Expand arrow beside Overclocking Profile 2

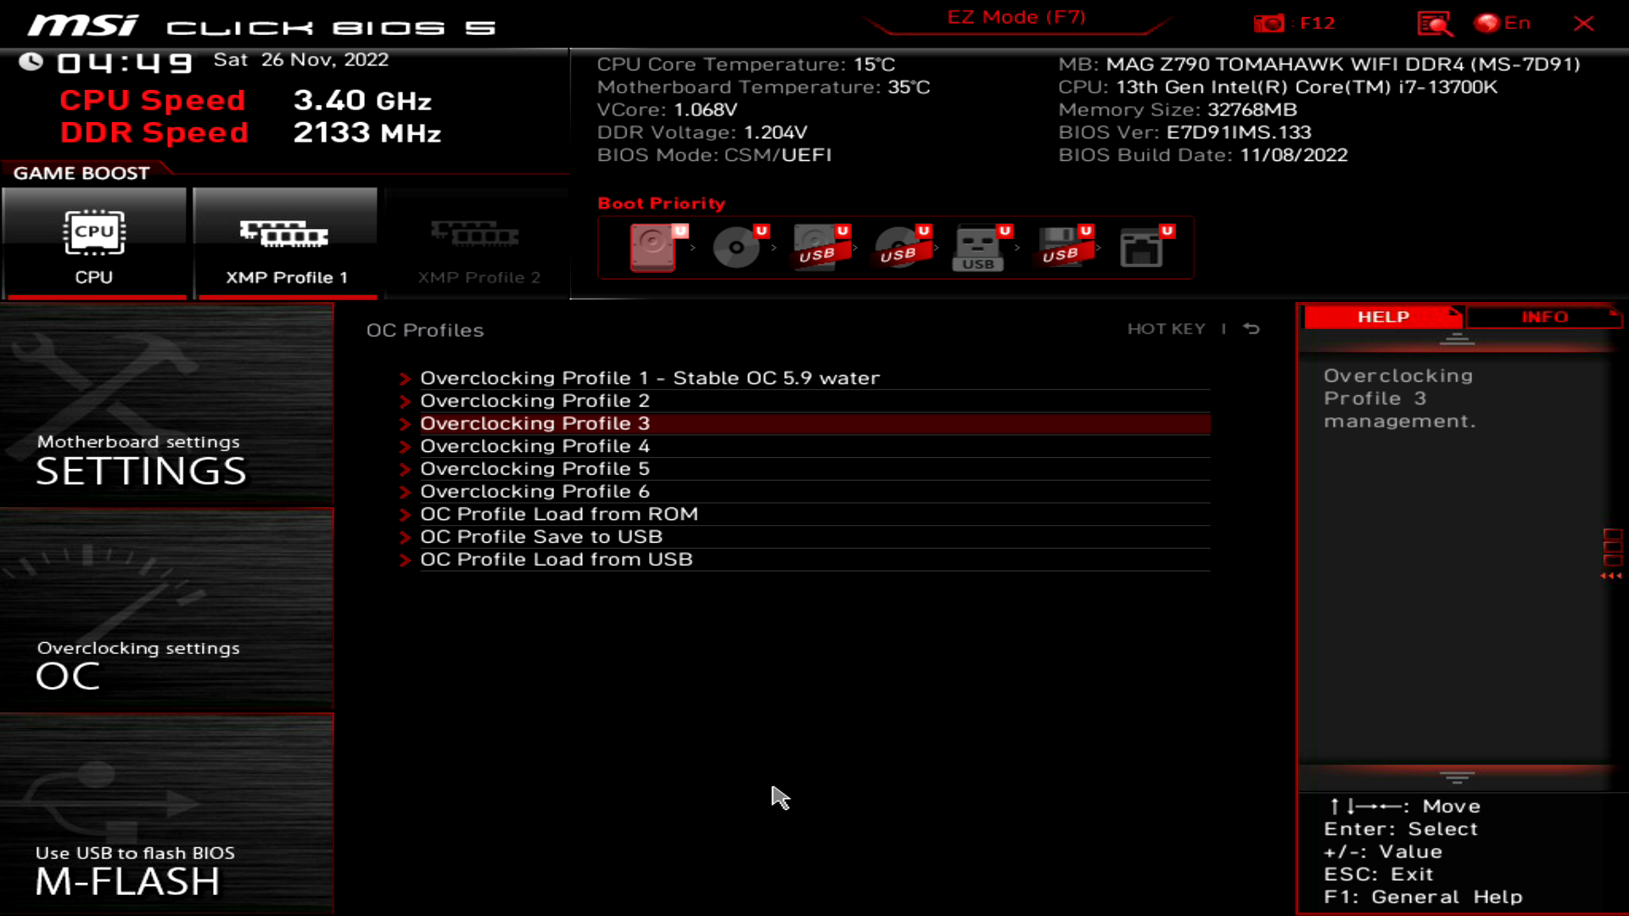tap(405, 401)
